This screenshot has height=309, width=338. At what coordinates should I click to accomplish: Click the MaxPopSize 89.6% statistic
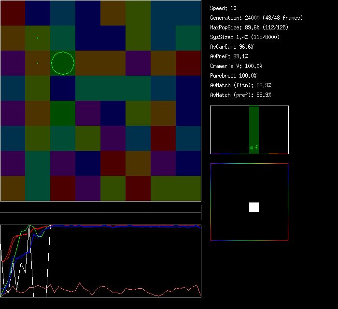pyautogui.click(x=242, y=27)
